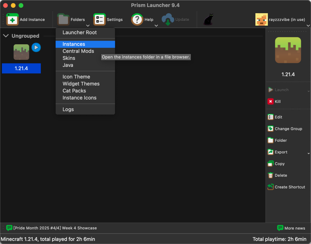The image size is (311, 244).
Task: Select the 1.21.4 grass block instance icon
Action: pos(21,52)
